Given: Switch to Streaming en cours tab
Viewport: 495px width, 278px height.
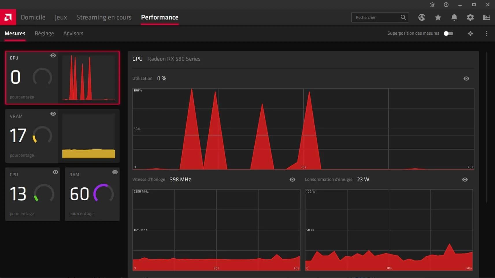Looking at the screenshot, I should pyautogui.click(x=104, y=17).
